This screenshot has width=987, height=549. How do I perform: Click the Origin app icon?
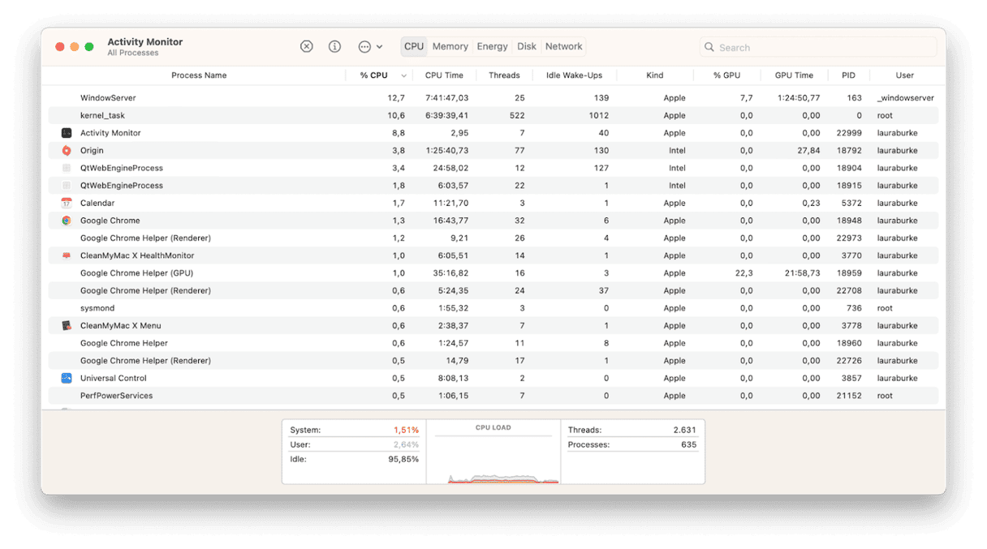[66, 150]
